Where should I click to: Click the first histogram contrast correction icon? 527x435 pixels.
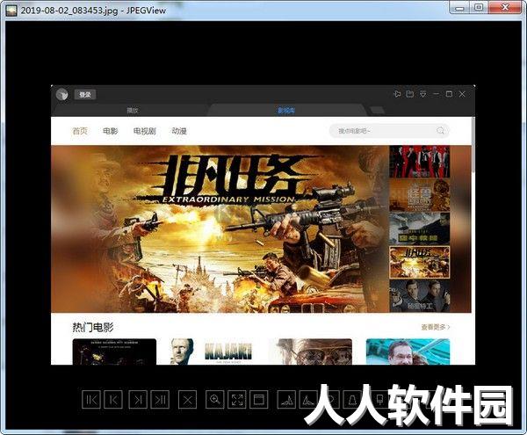(286, 400)
